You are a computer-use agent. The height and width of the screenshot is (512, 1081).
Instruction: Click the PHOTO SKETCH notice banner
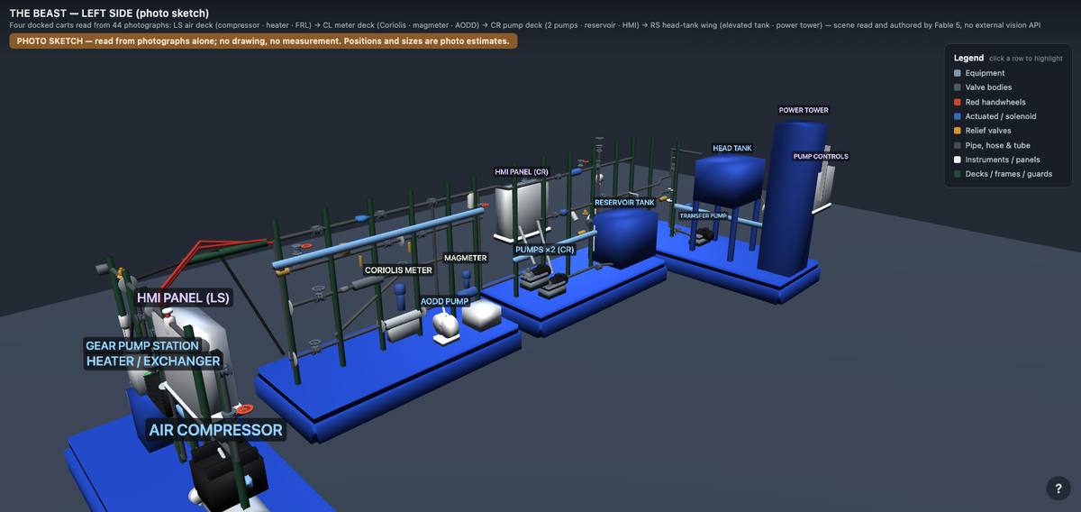(x=263, y=41)
